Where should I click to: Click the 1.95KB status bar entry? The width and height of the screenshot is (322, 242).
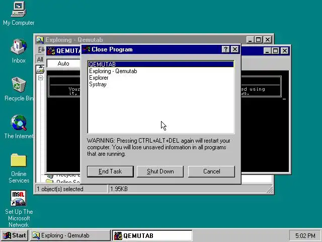(119, 189)
